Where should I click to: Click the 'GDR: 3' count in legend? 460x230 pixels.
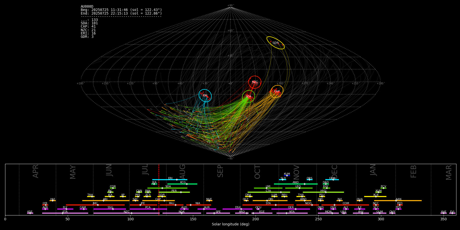(x=87, y=37)
